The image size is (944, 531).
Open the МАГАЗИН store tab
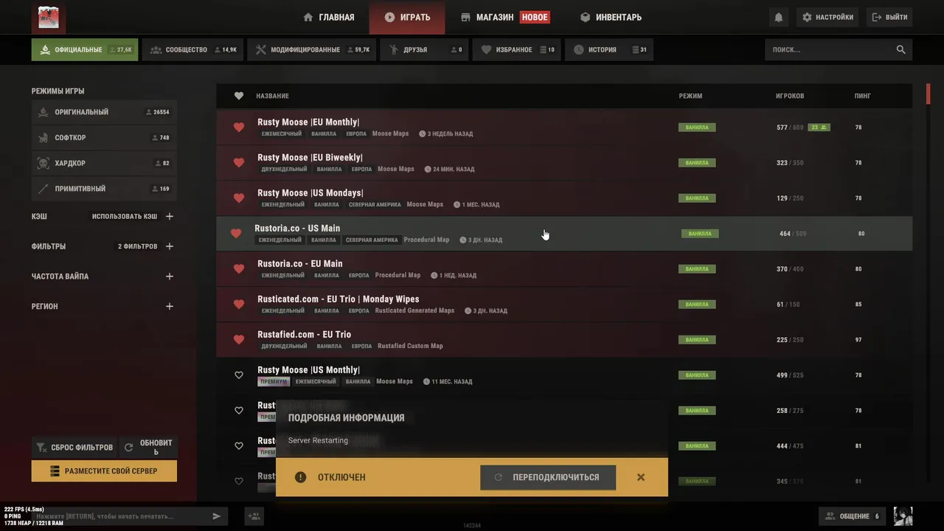(505, 17)
